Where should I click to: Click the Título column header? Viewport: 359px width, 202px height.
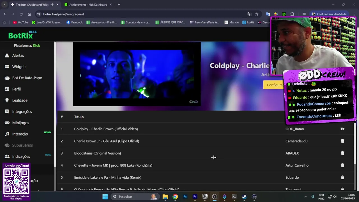pos(79,117)
